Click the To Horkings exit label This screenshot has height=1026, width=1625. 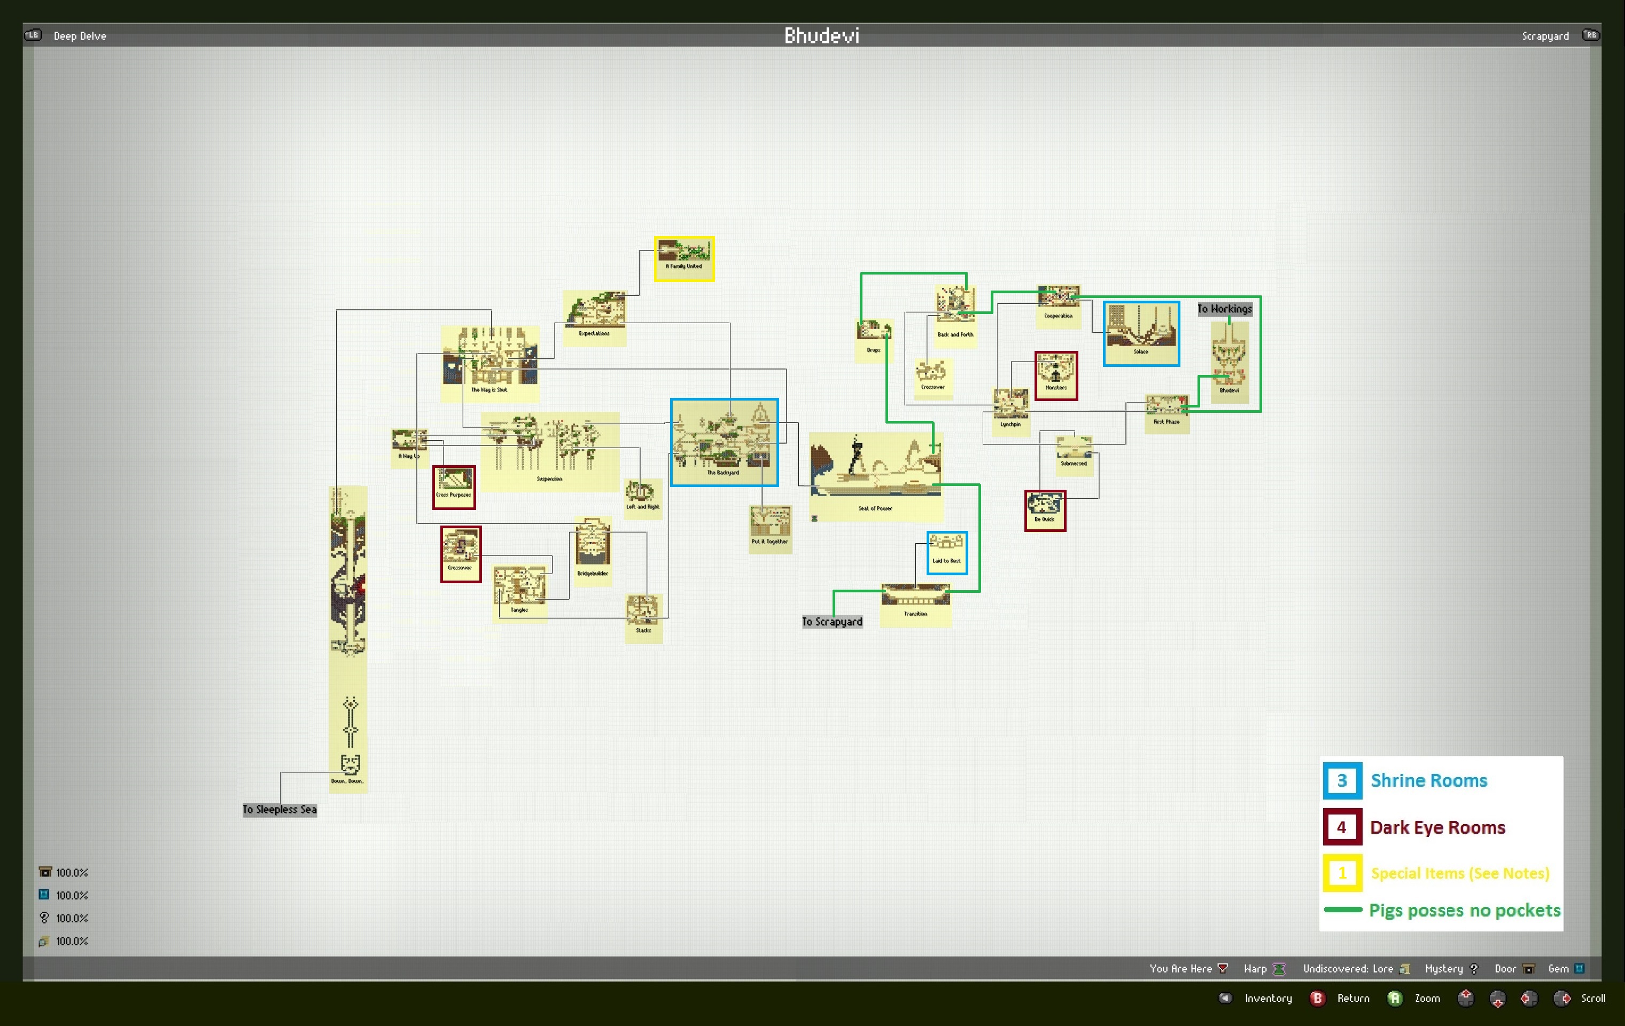click(x=1225, y=309)
